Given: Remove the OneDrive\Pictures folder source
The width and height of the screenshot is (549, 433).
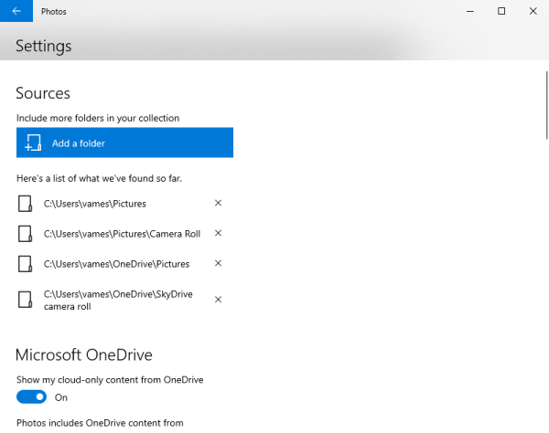Looking at the screenshot, I should click(218, 264).
